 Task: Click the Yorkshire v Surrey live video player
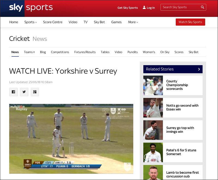(71, 139)
